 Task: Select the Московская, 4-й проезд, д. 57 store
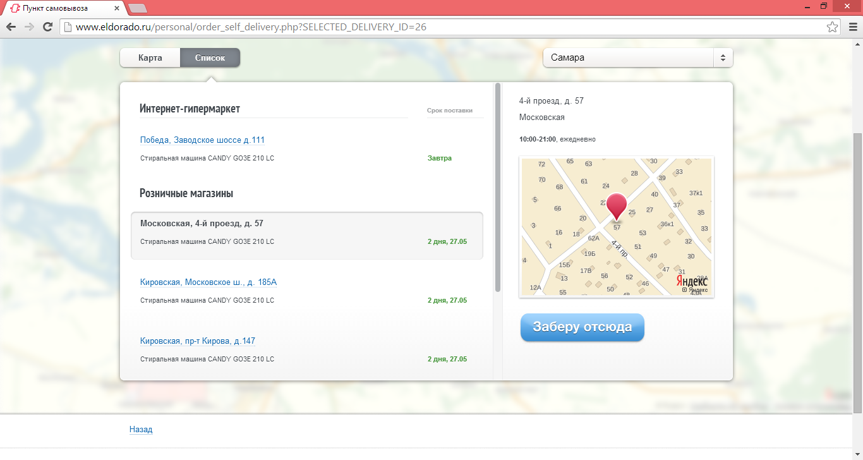tap(307, 235)
